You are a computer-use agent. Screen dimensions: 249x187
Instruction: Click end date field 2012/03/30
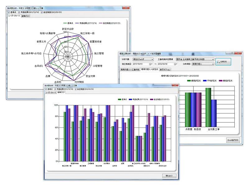pyautogui.click(x=166, y=64)
